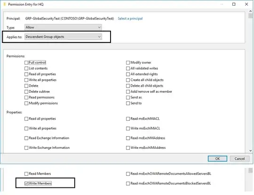
Task: Enable the Send as permission
Action: coord(128,97)
